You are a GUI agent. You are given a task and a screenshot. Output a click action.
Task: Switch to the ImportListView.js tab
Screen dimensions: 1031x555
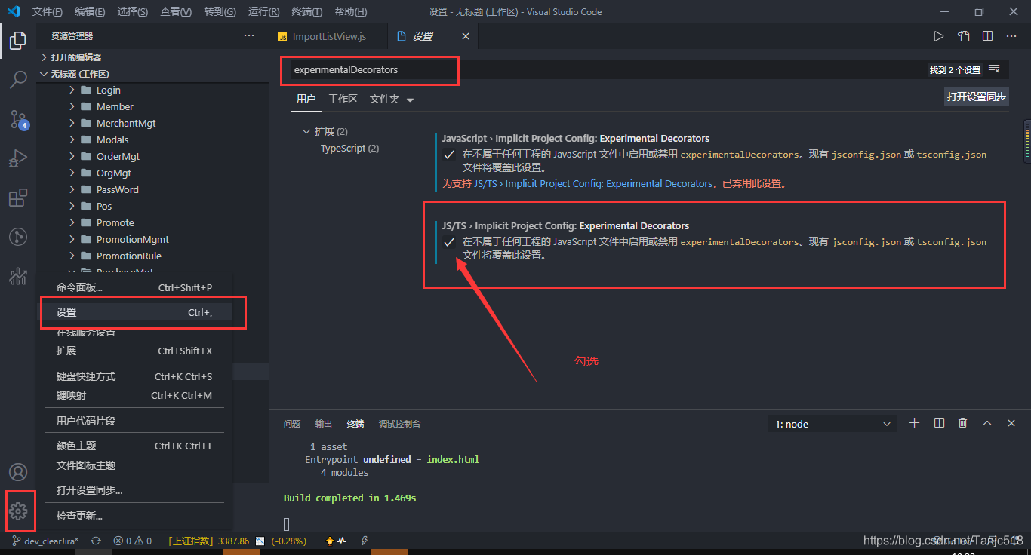328,36
